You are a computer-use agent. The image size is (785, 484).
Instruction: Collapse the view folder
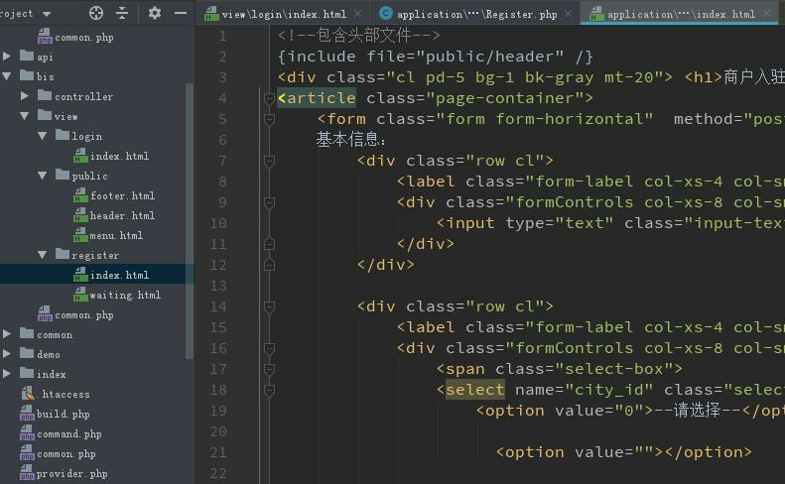pos(25,116)
